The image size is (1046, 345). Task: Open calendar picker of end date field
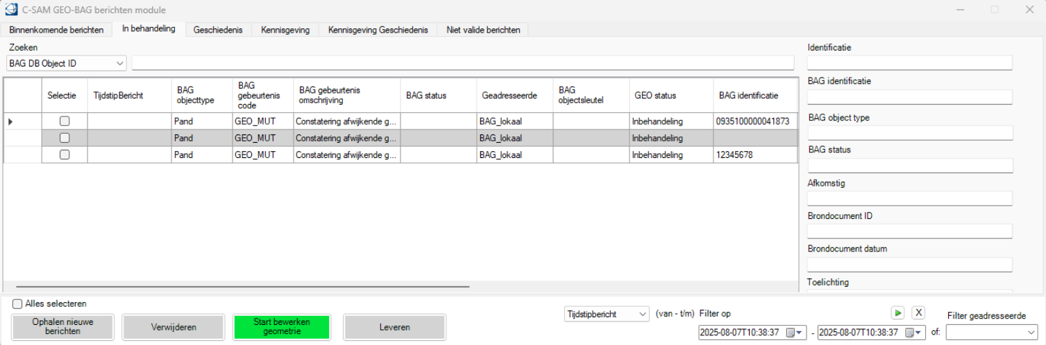tap(913, 333)
